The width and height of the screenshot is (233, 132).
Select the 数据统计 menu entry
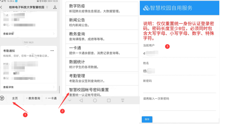point(102,65)
